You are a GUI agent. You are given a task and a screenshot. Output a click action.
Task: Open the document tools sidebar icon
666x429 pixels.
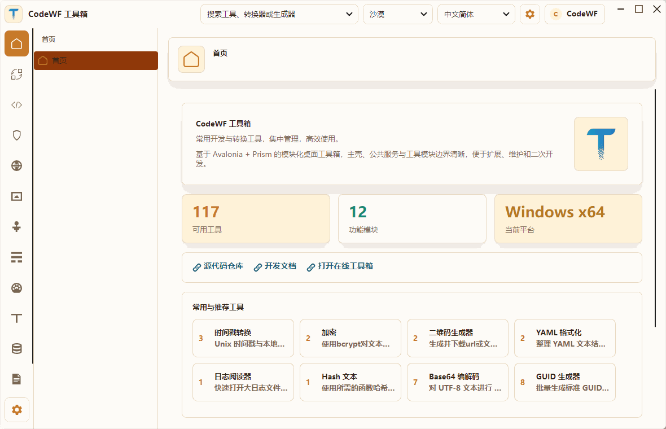tap(16, 379)
